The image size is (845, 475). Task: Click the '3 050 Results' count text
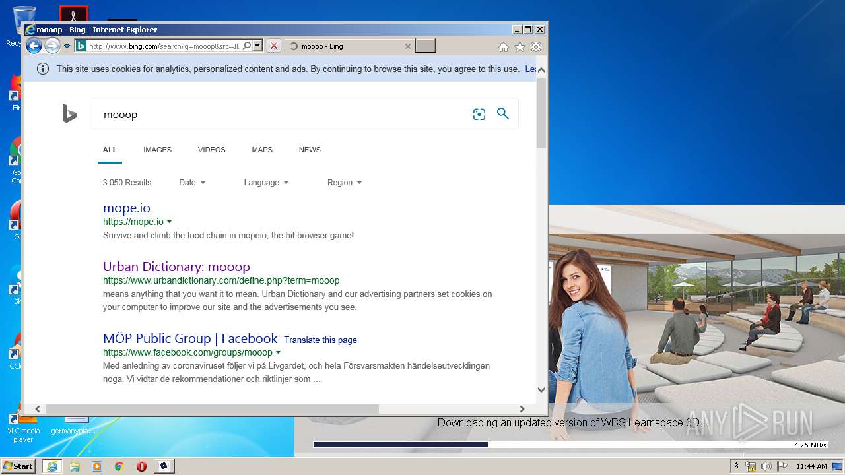coord(127,183)
